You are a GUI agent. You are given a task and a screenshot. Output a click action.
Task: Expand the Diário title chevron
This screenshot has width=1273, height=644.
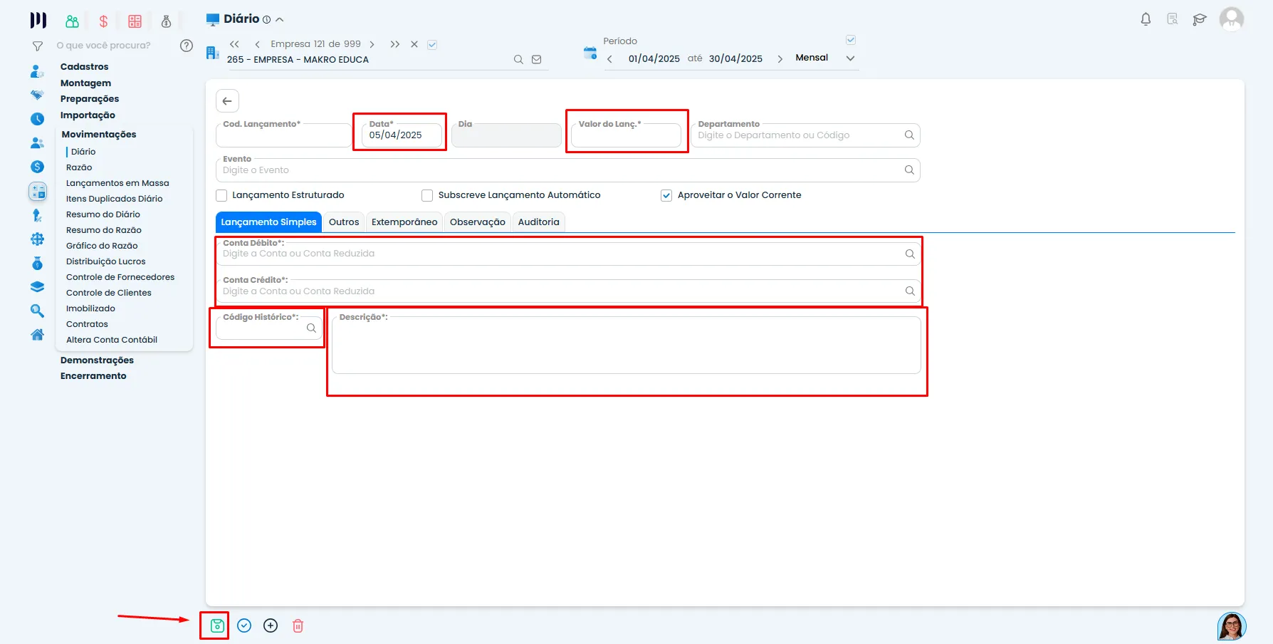(280, 20)
